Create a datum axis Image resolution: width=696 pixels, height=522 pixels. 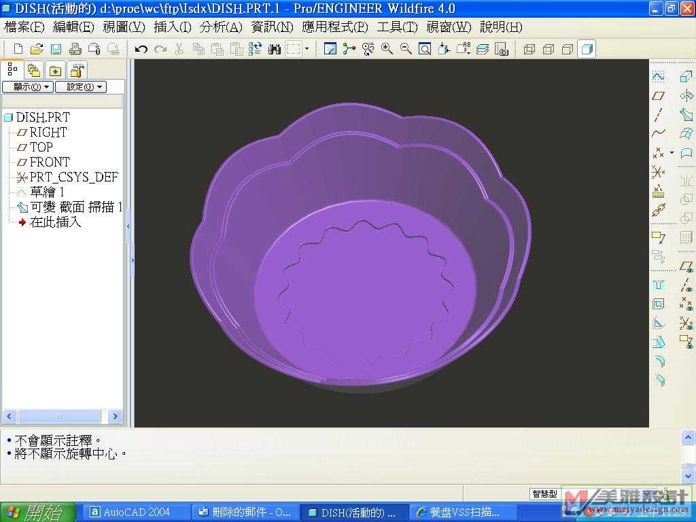[x=658, y=114]
